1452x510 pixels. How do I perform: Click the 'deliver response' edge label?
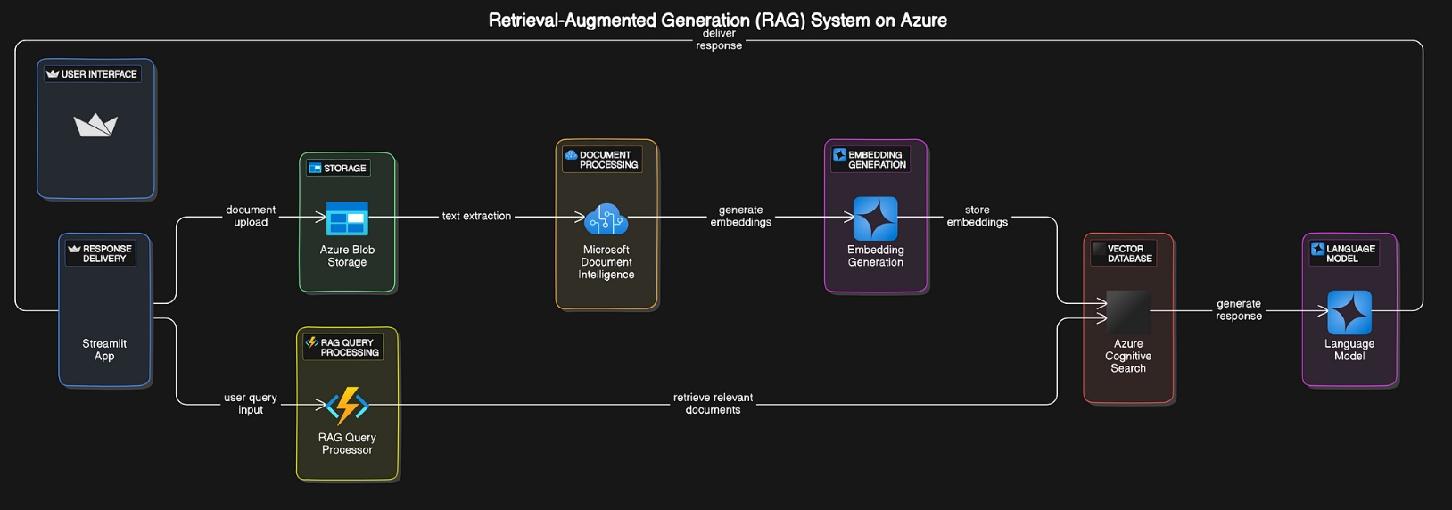pos(719,39)
